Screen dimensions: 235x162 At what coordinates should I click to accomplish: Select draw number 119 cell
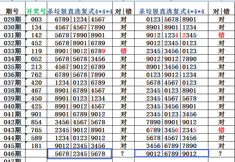pyautogui.click(x=36, y=51)
